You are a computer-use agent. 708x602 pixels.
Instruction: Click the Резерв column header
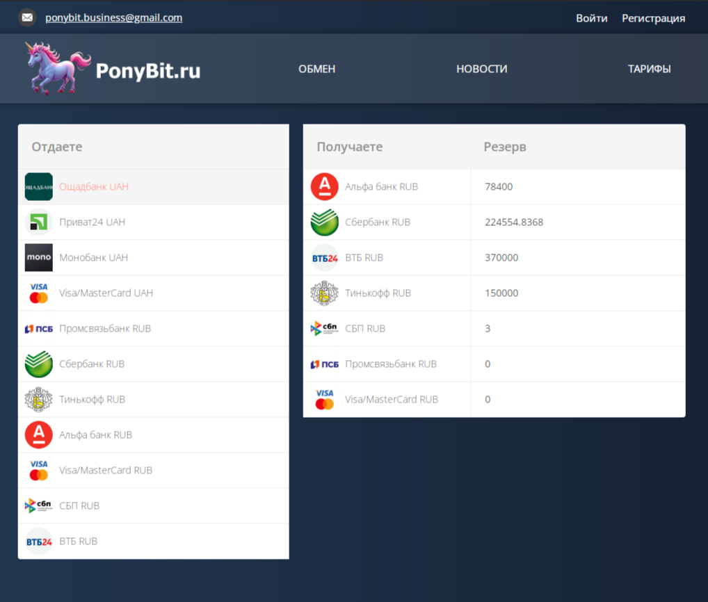505,147
